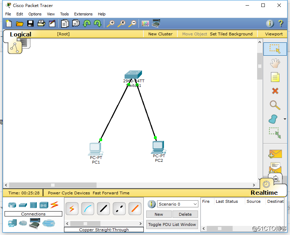
Task: Open the Help menu
Action: (101, 14)
